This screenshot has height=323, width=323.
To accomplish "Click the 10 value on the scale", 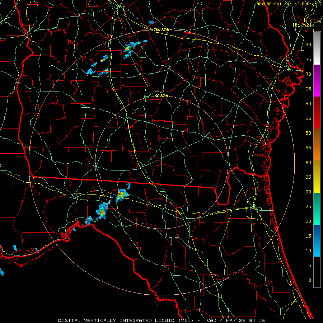I will 308,251.
